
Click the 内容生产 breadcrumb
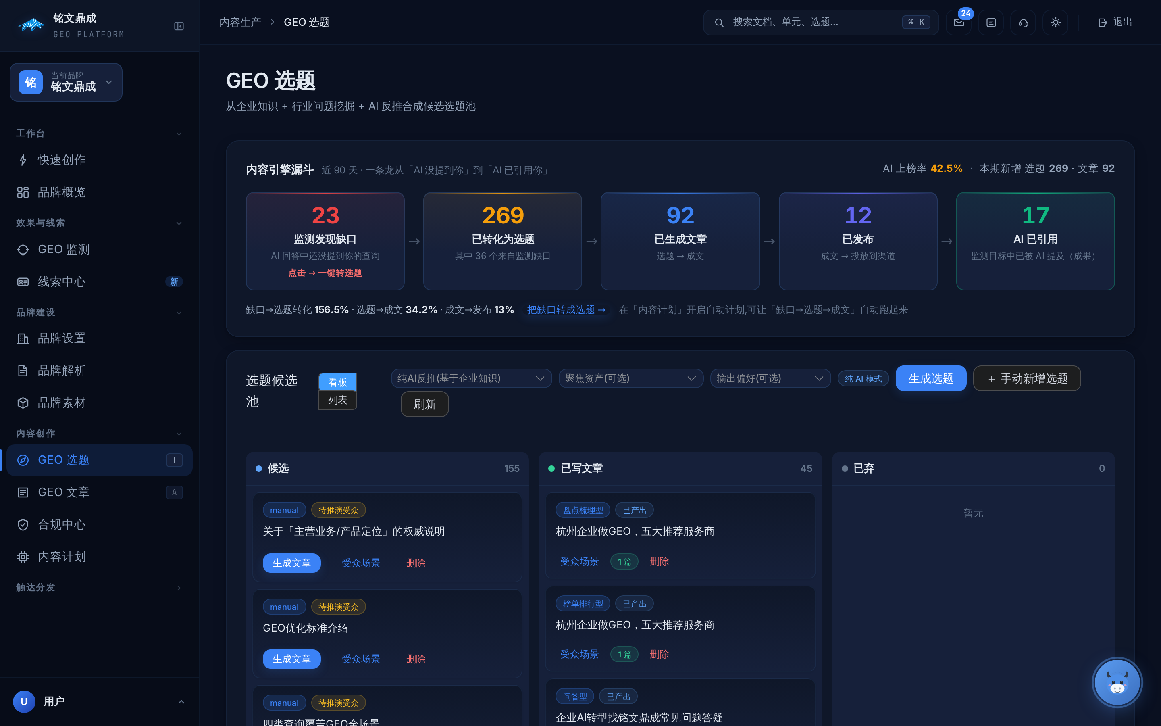240,22
